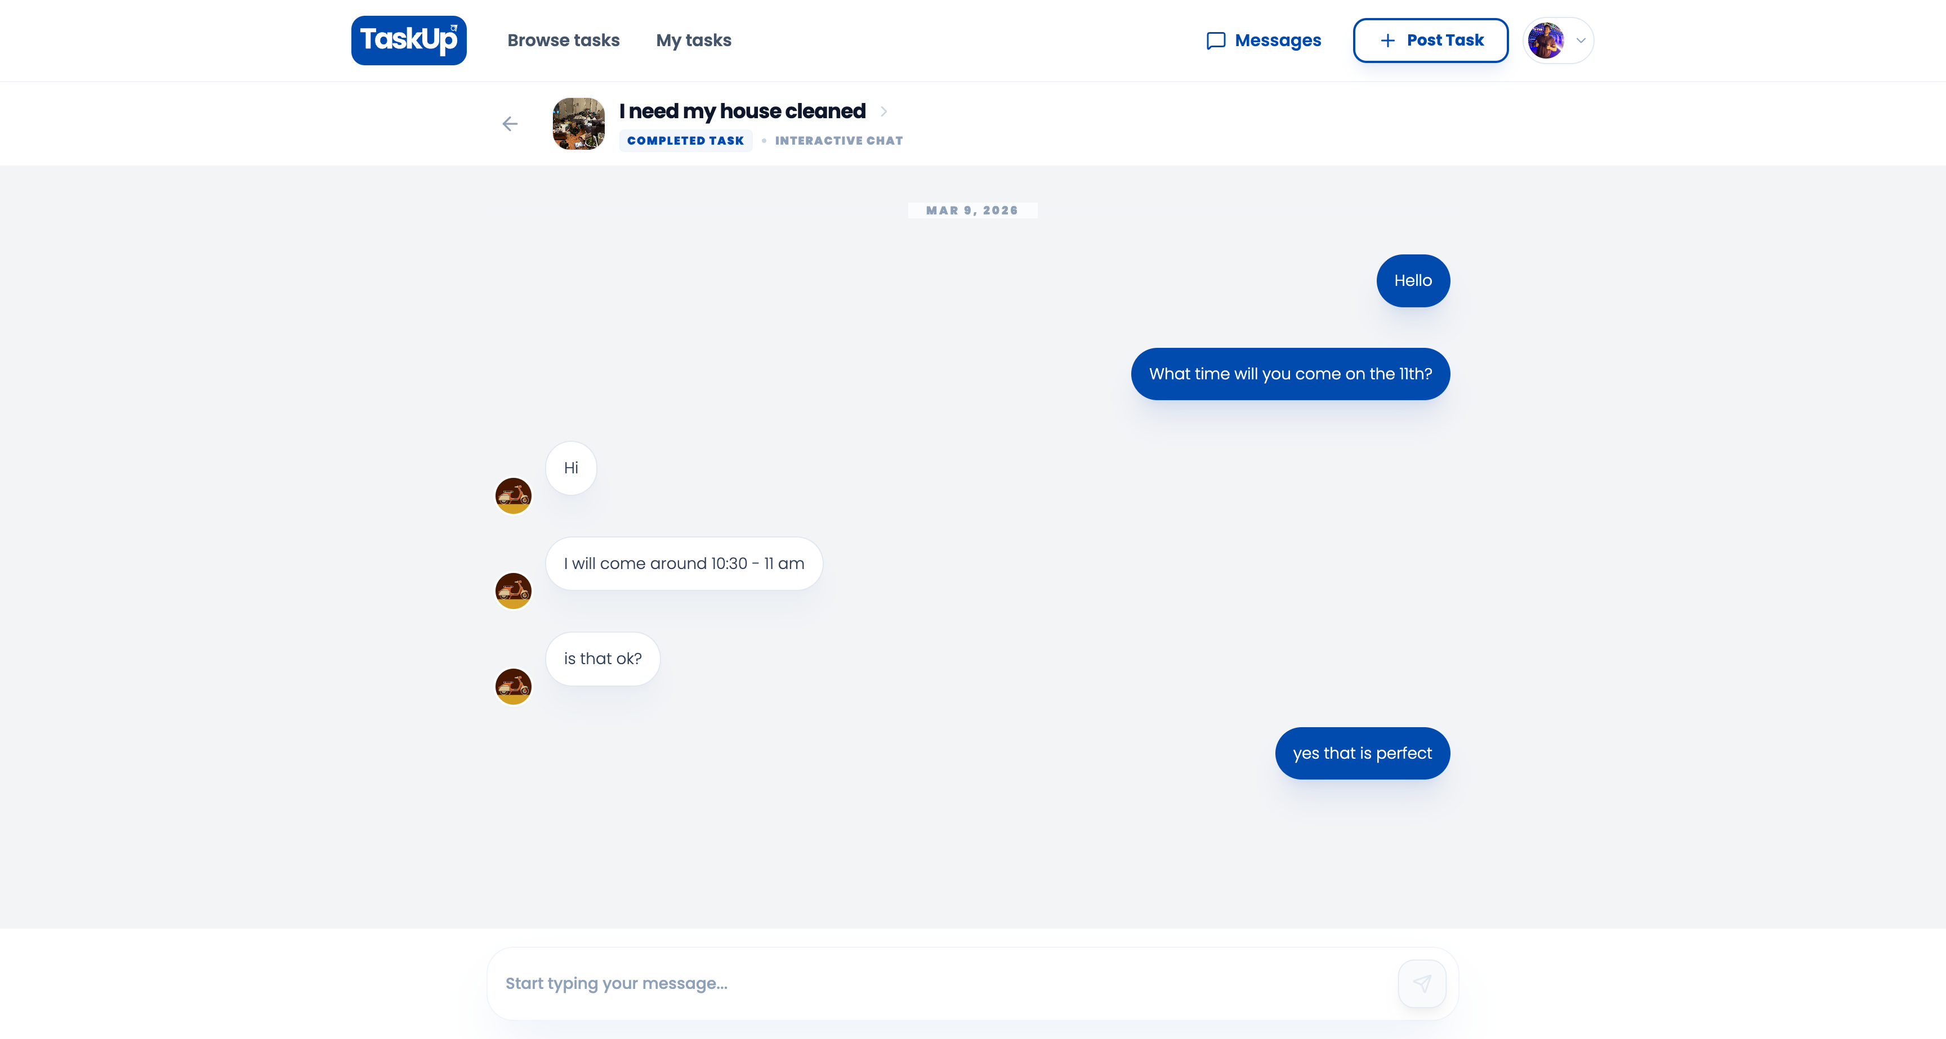Switch to Browse tasks
The height and width of the screenshot is (1039, 1946).
tap(564, 40)
